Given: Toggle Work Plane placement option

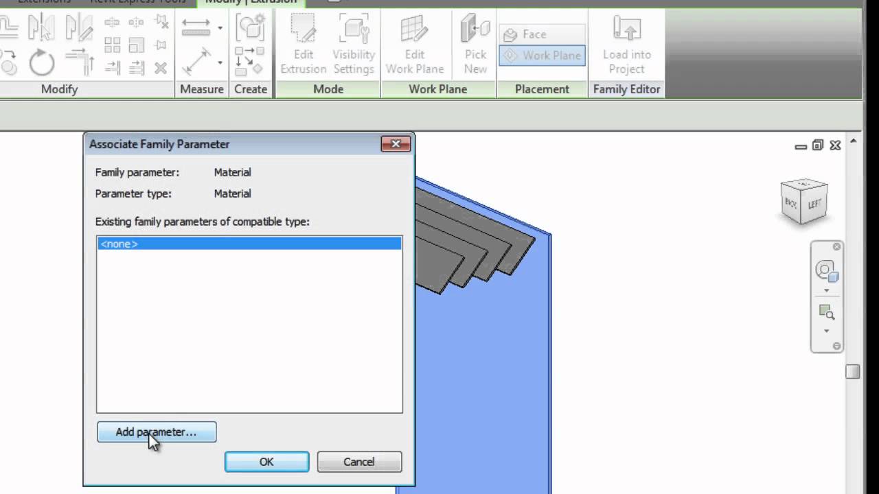Looking at the screenshot, I should click(x=542, y=56).
